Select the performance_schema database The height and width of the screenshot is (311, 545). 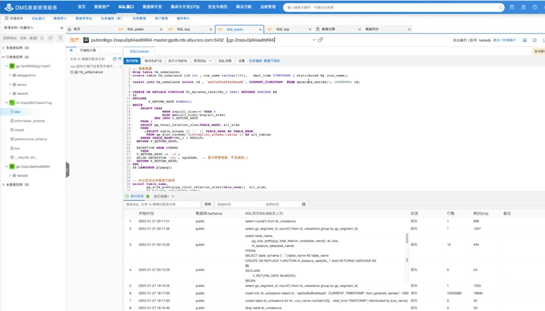point(31,139)
